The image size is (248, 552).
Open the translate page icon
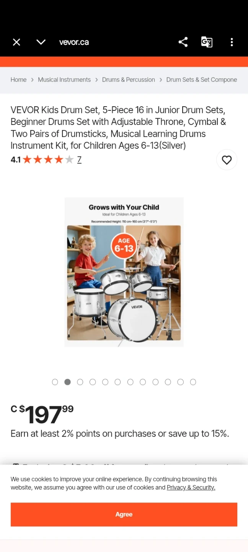point(207,42)
